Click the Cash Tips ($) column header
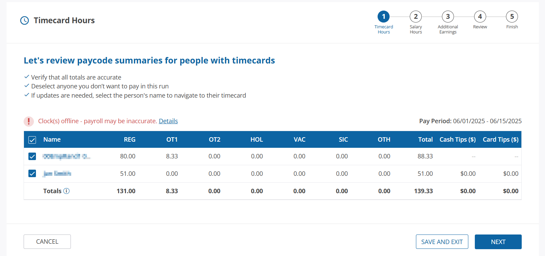This screenshot has height=256, width=545. (458, 140)
